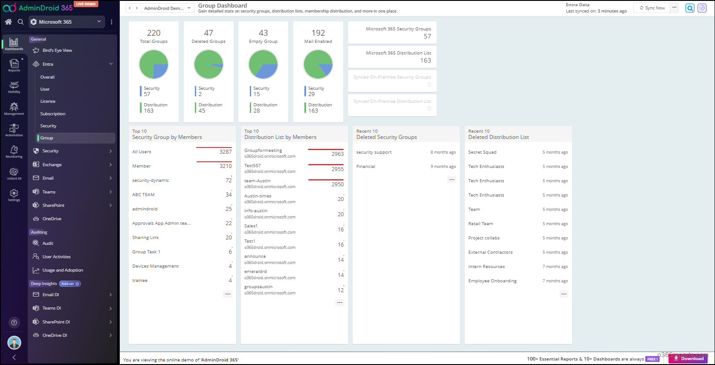Click the home icon
The height and width of the screenshot is (365, 715).
pyautogui.click(x=8, y=21)
